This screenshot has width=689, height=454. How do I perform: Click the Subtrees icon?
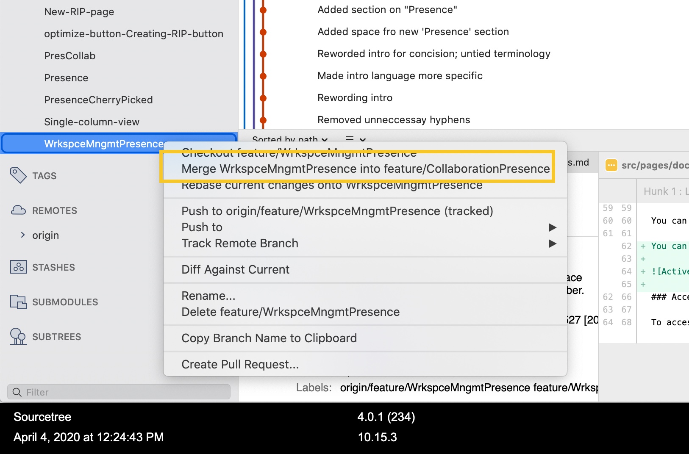18,336
